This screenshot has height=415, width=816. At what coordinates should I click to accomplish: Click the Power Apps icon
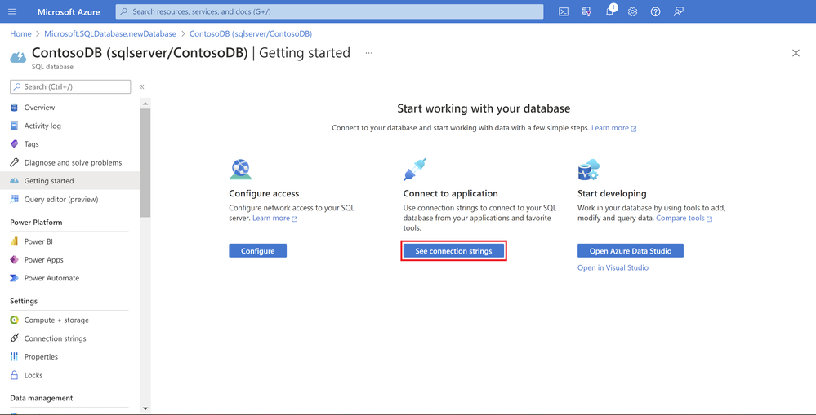point(15,260)
